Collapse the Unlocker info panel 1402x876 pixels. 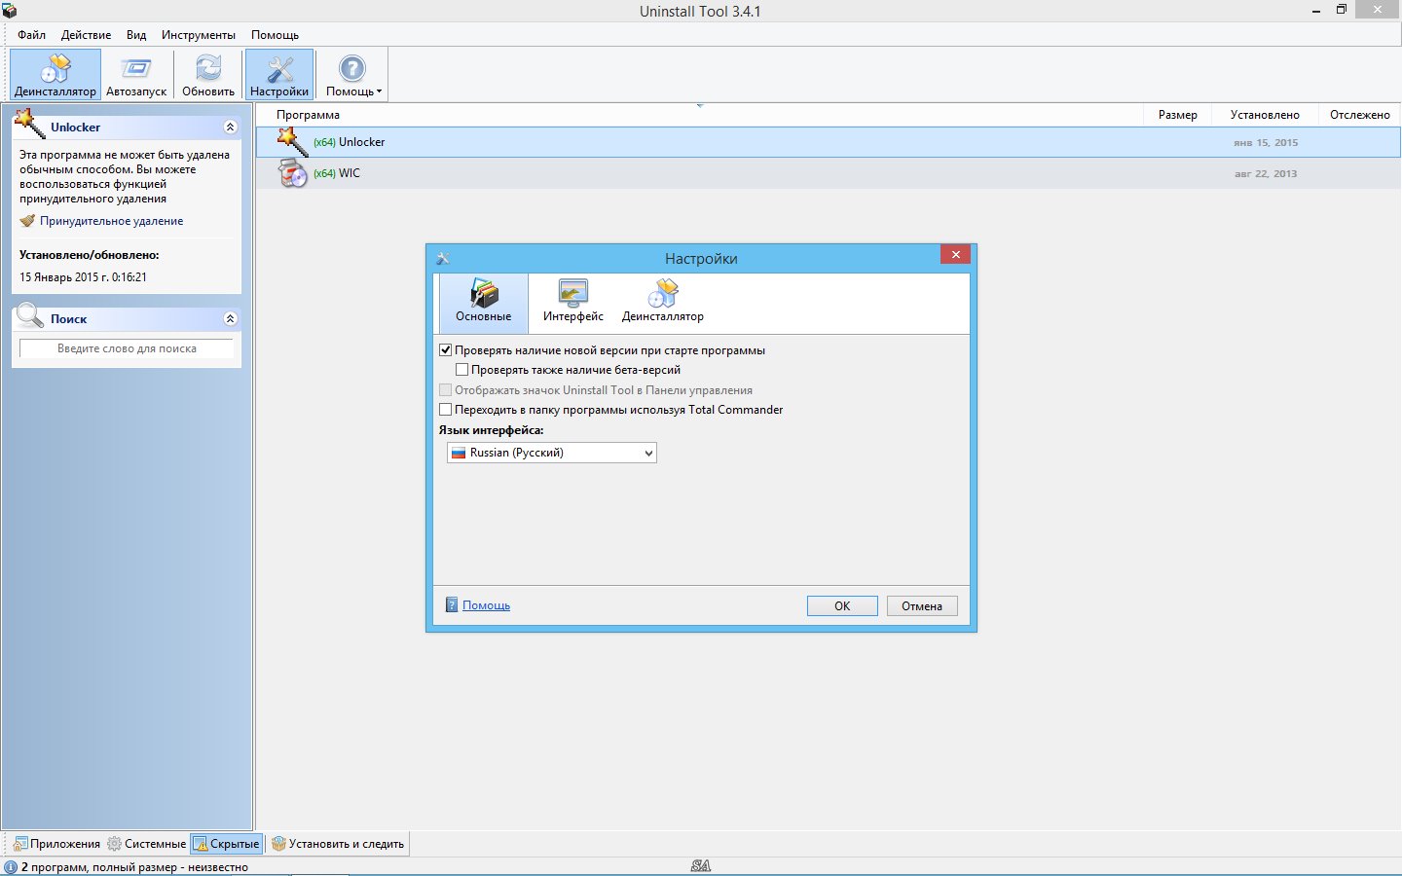coord(230,128)
